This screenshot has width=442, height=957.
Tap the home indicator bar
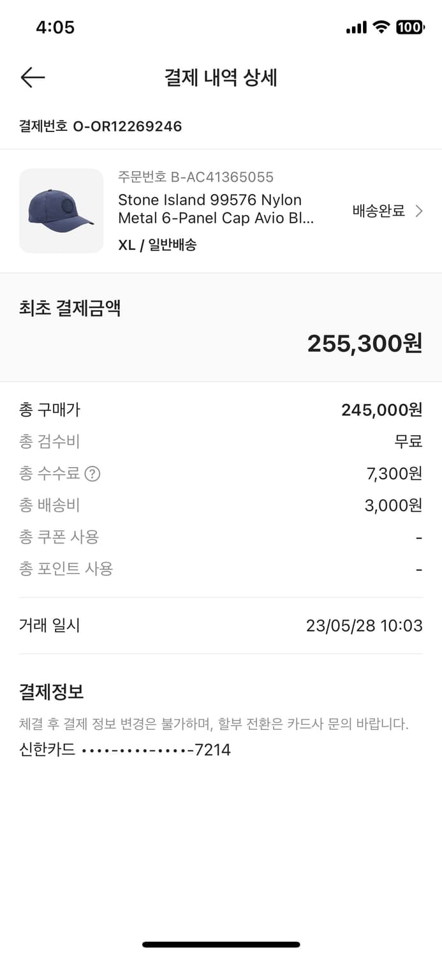point(221,944)
